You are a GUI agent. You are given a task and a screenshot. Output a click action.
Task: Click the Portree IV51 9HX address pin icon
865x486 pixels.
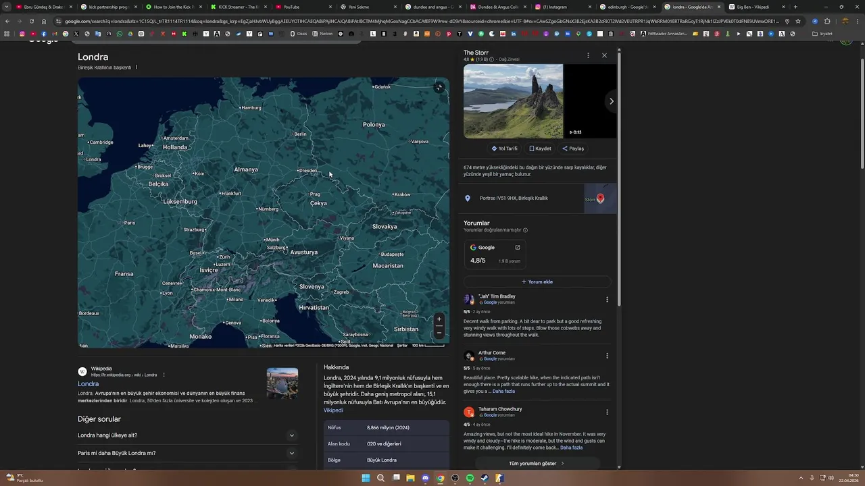pyautogui.click(x=467, y=198)
